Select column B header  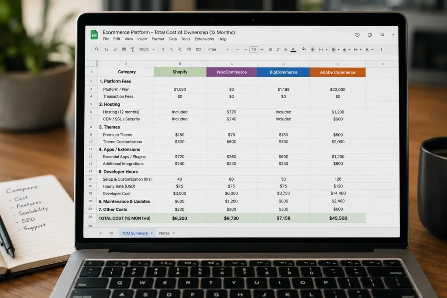tap(180, 64)
